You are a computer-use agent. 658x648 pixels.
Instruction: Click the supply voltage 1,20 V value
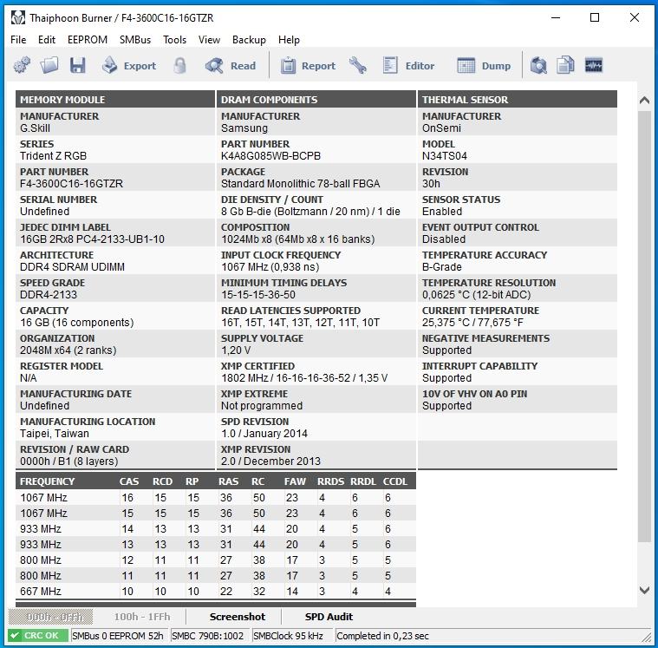[236, 350]
